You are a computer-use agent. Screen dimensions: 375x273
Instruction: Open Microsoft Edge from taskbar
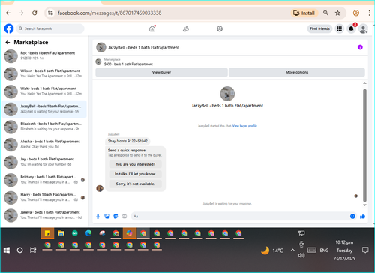88,233
